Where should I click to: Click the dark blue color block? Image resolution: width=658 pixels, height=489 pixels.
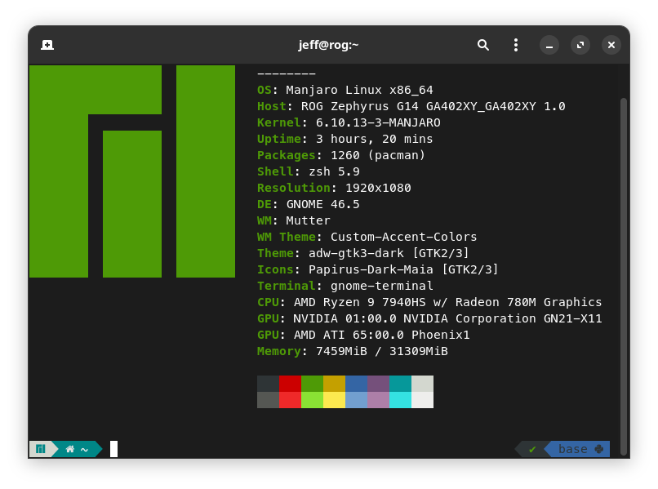click(x=356, y=384)
